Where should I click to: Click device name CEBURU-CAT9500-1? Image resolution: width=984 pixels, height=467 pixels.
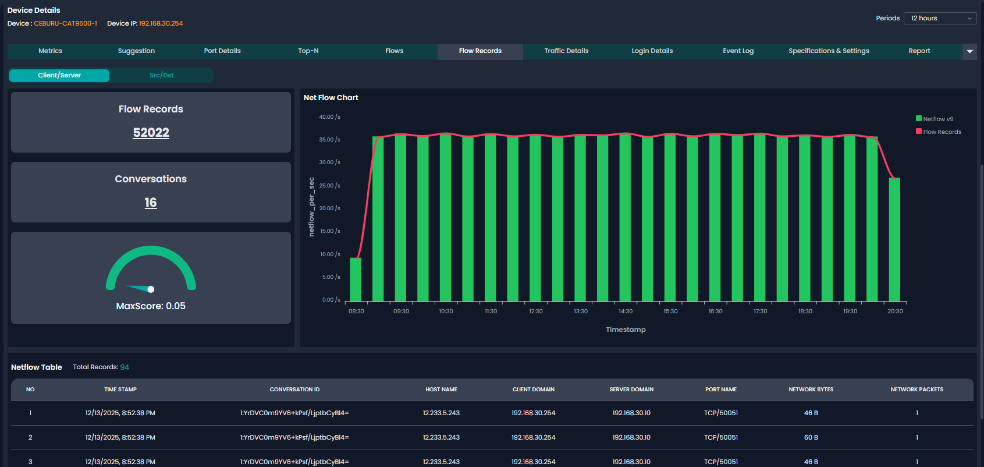coord(65,23)
